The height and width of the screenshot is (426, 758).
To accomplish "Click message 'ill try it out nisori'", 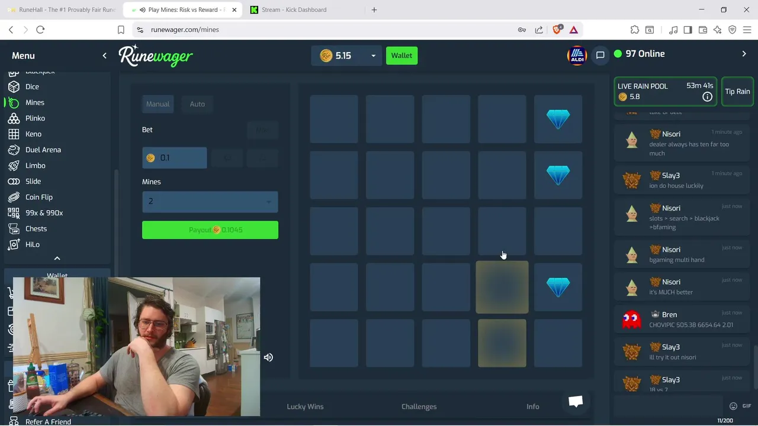I will point(673,357).
